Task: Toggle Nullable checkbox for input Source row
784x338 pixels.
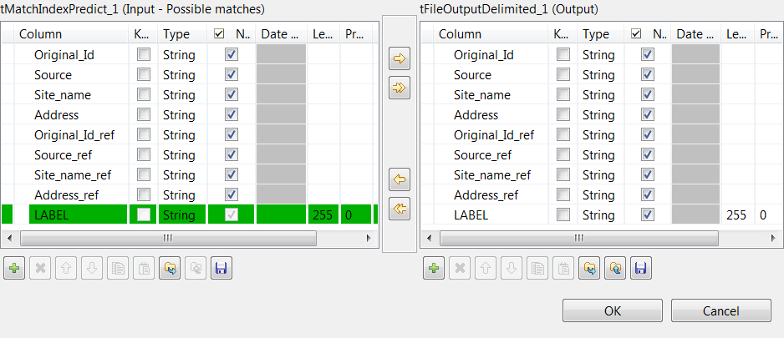Action: tap(232, 74)
